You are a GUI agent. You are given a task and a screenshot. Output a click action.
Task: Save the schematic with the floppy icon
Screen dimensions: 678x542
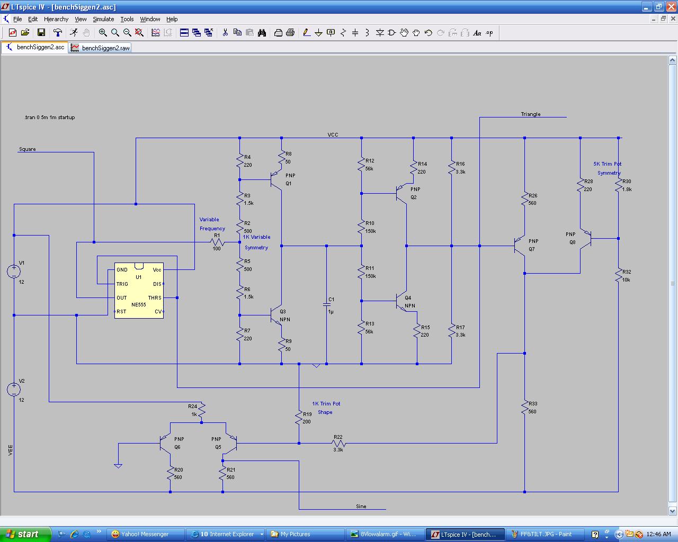pyautogui.click(x=41, y=33)
